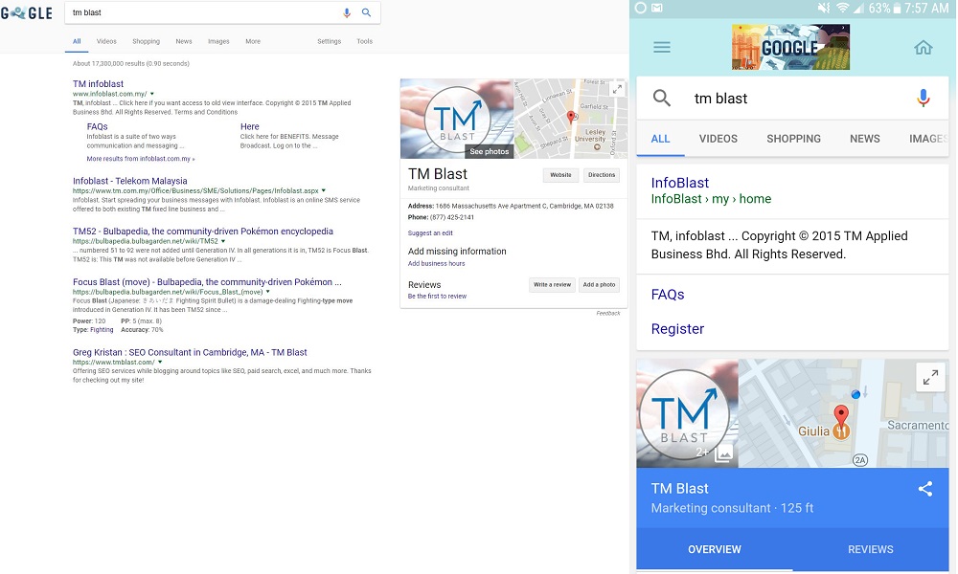This screenshot has height=574, width=958.
Task: Open the mobile hamburger menu icon
Action: (662, 48)
